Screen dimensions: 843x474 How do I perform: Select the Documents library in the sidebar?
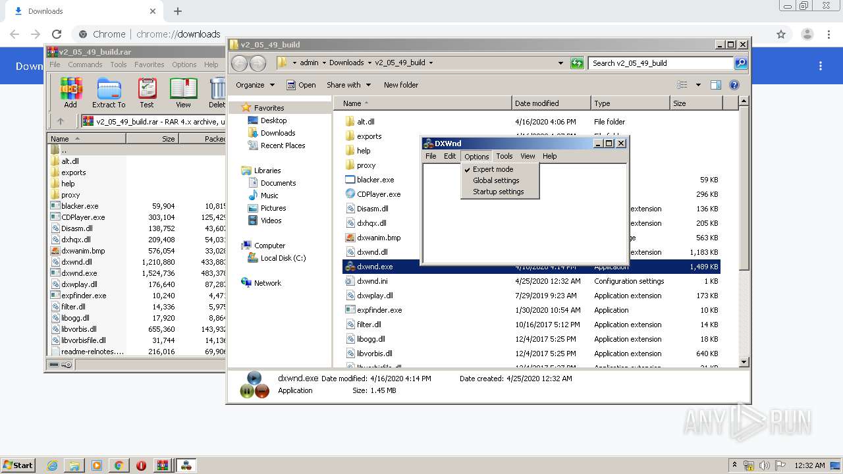click(x=278, y=183)
